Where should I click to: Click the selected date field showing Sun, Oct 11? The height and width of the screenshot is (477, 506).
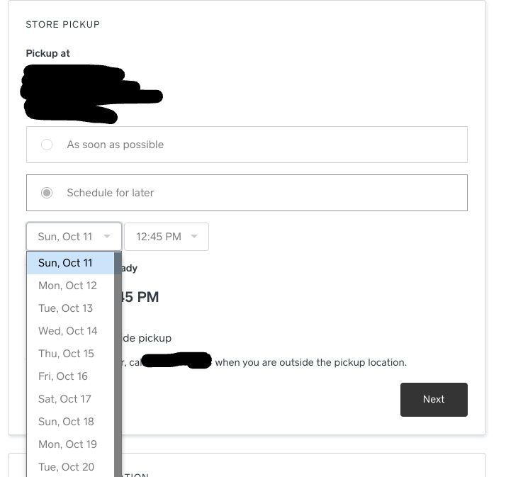click(65, 237)
